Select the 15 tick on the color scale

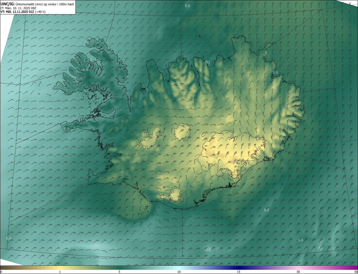coord(239,272)
